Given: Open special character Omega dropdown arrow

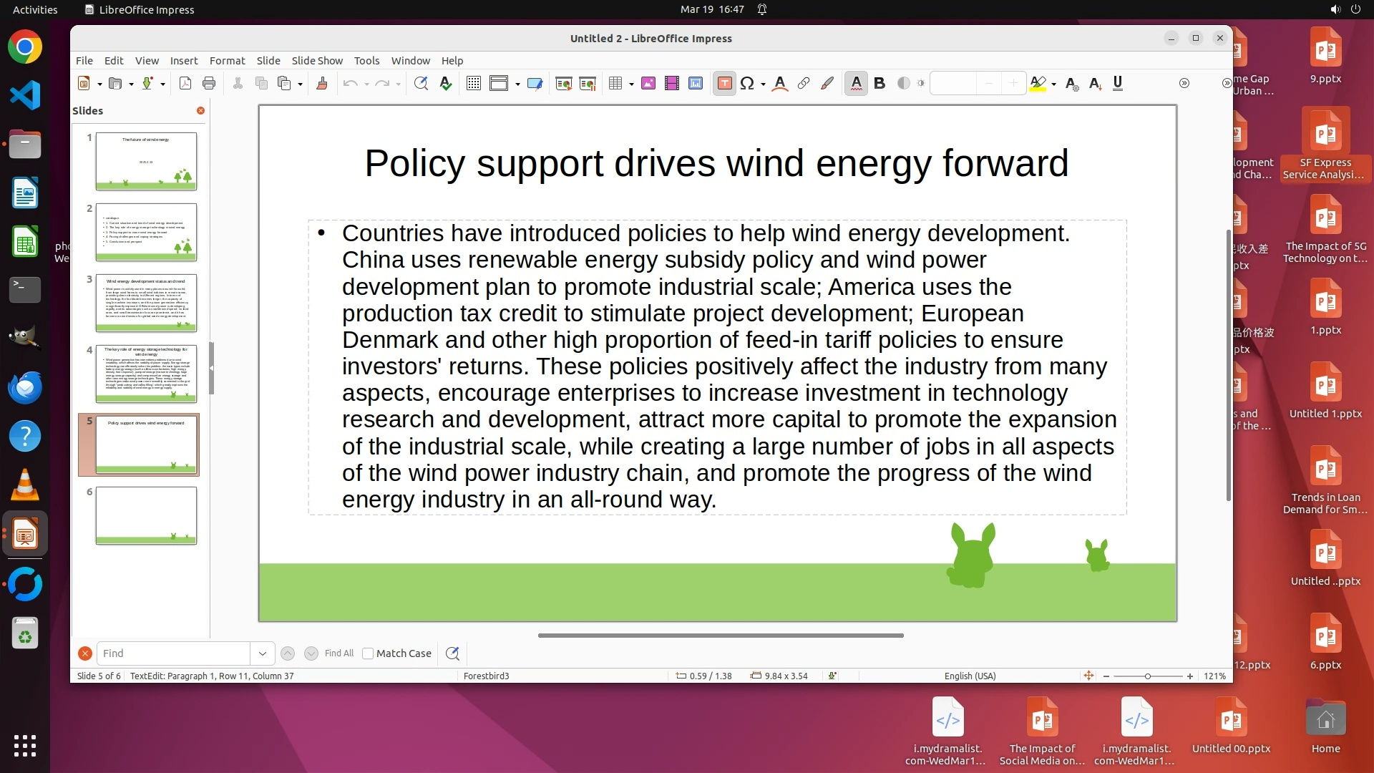Looking at the screenshot, I should pyautogui.click(x=763, y=84).
